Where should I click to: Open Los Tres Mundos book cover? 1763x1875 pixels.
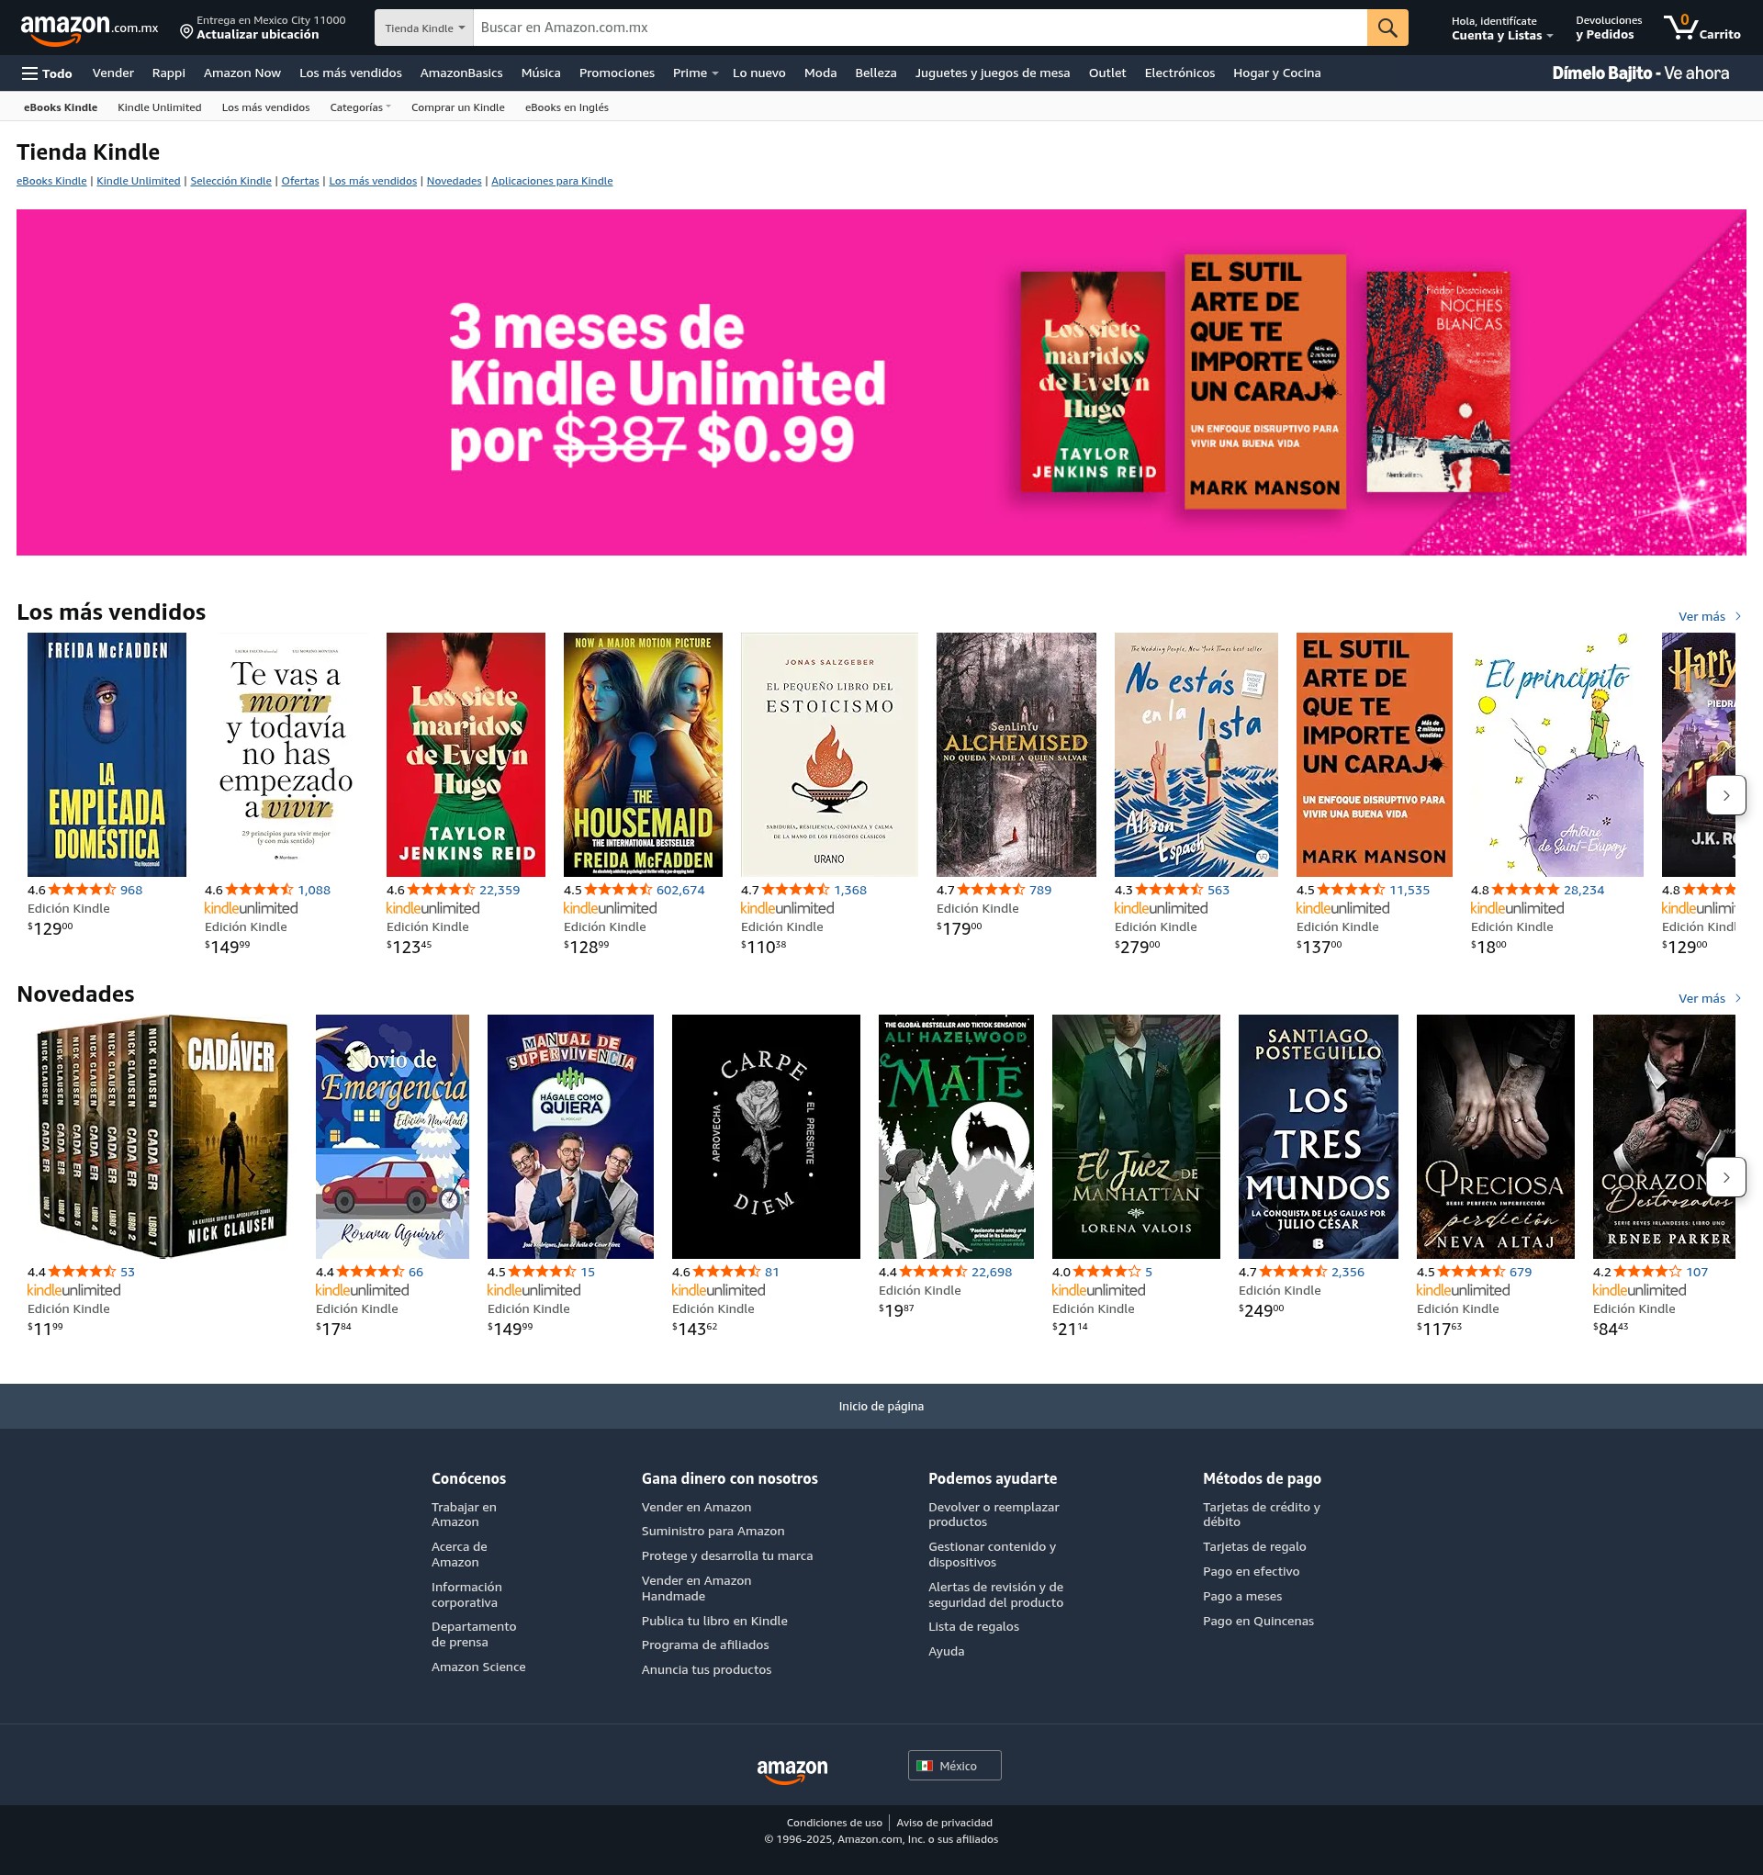[x=1318, y=1137]
